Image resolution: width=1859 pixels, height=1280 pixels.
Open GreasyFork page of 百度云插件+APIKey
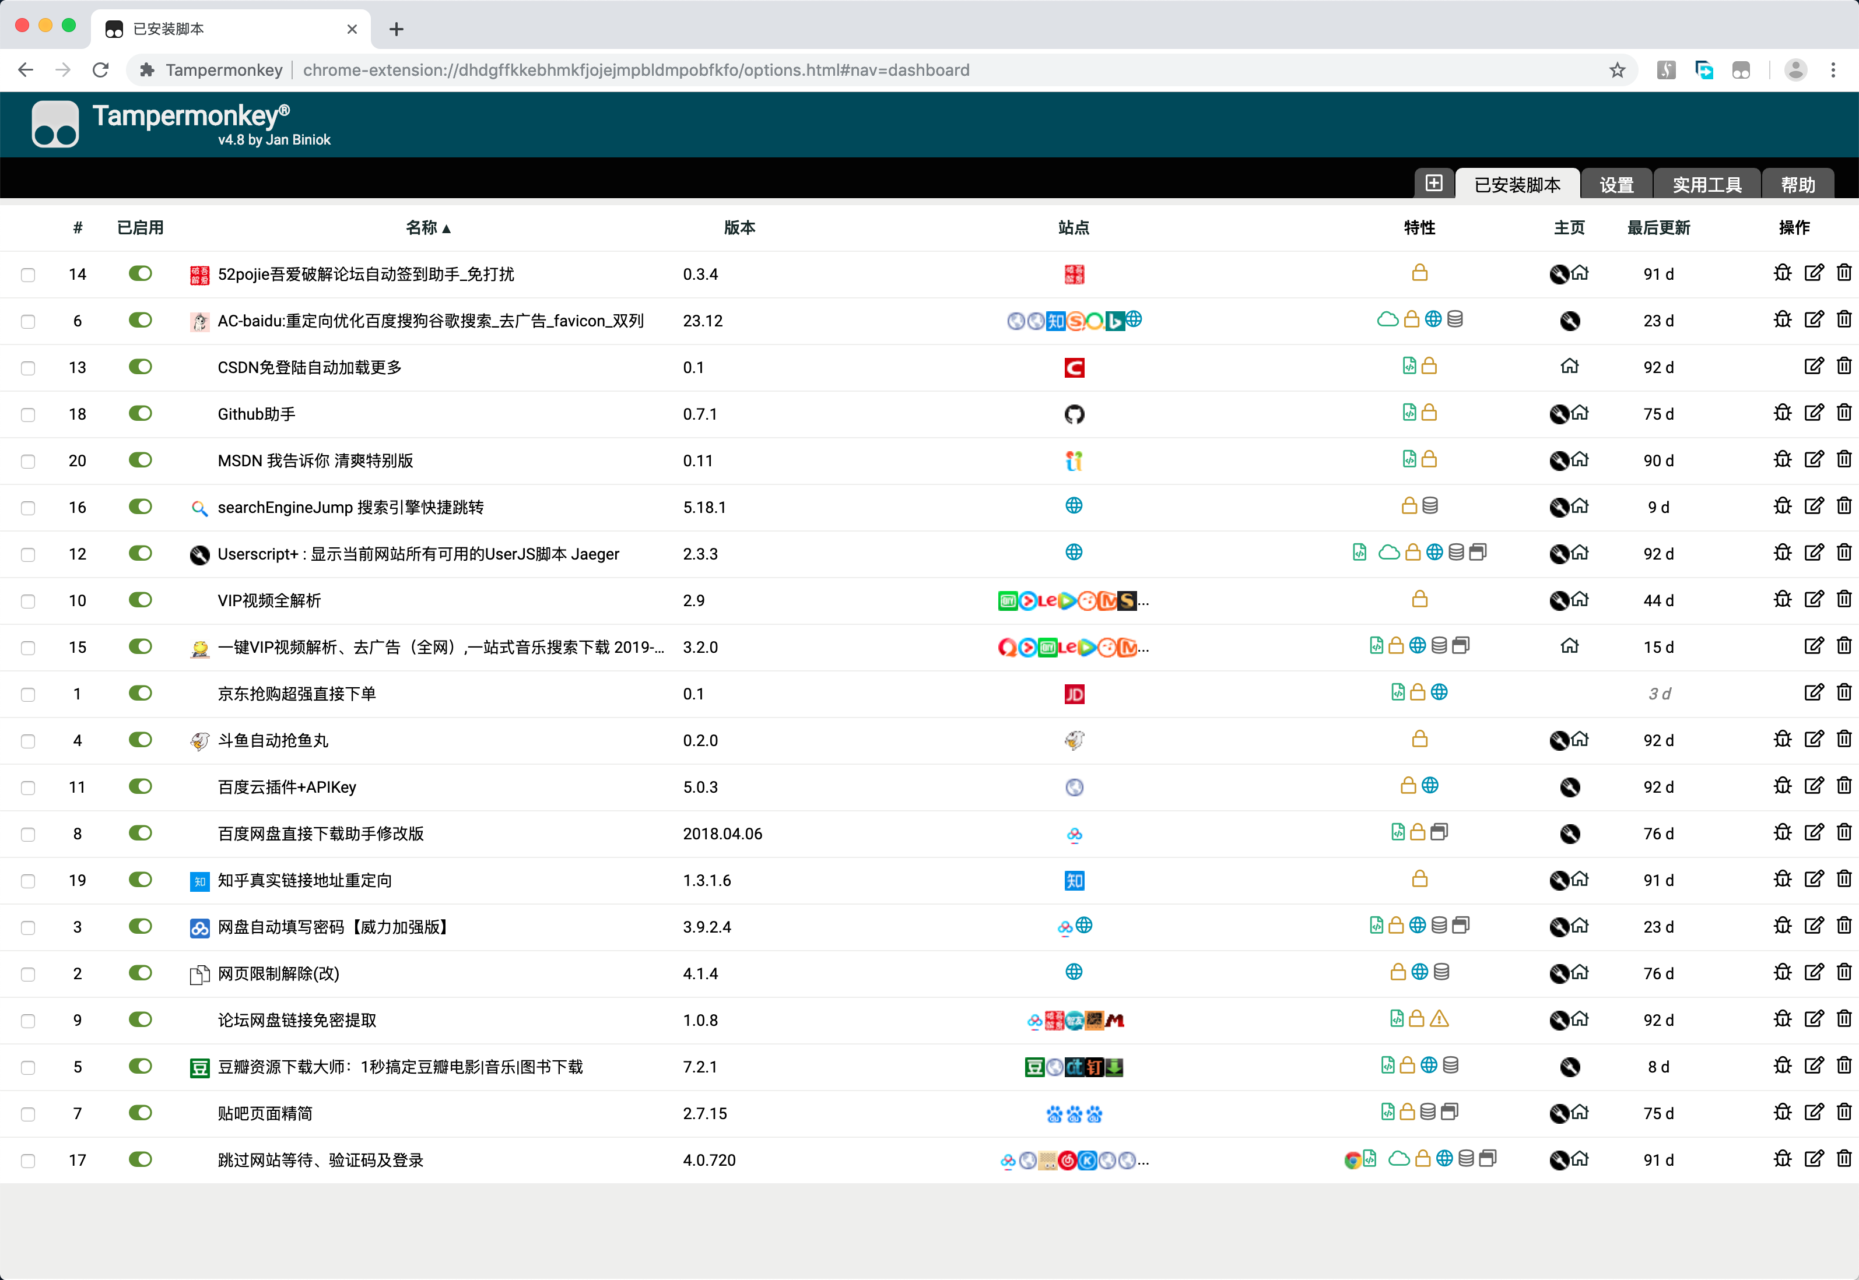1569,787
